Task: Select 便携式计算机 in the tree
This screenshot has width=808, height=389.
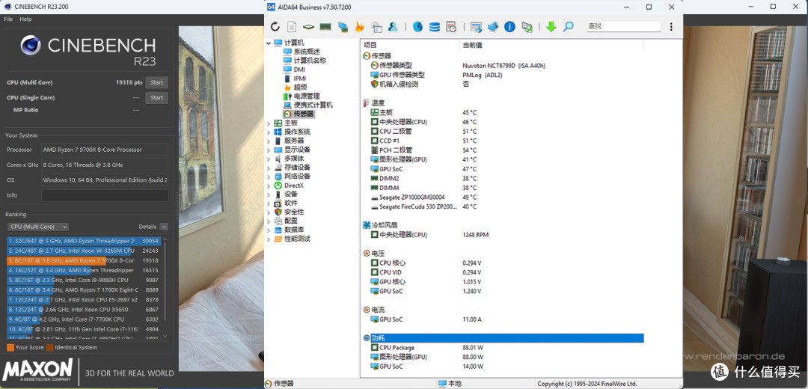Action: point(313,105)
